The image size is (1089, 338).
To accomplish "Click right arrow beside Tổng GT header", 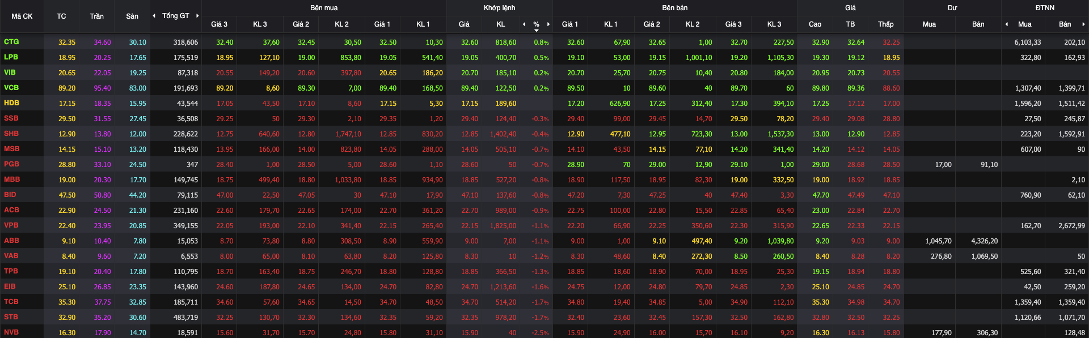I will [197, 16].
